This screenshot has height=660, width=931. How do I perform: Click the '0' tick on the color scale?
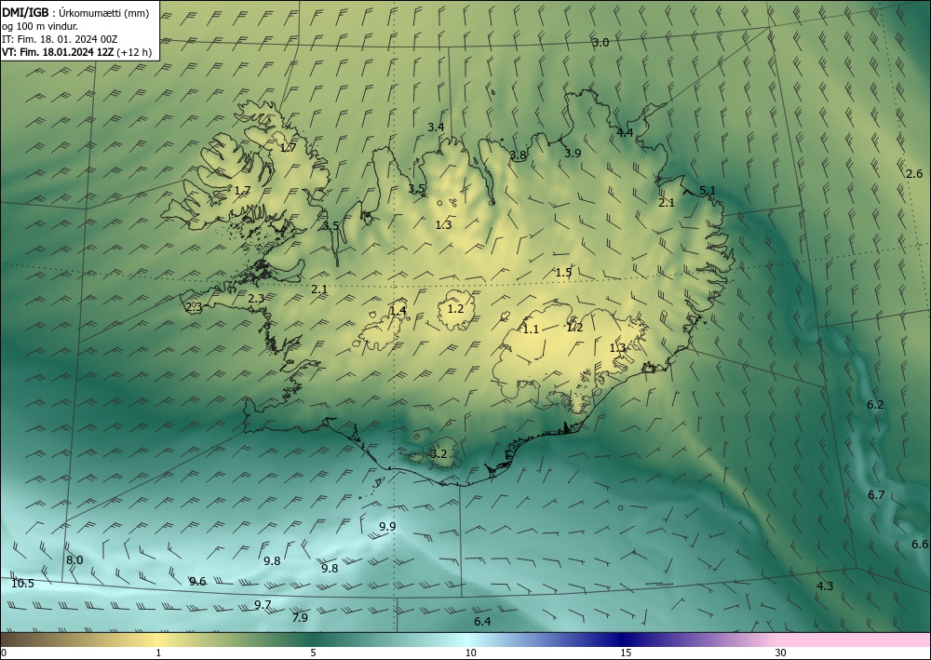pos(4,653)
